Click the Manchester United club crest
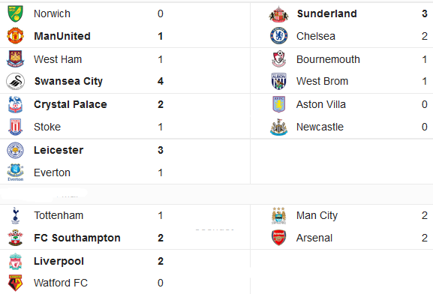Image resolution: width=433 pixels, height=294 pixels. [x=15, y=36]
